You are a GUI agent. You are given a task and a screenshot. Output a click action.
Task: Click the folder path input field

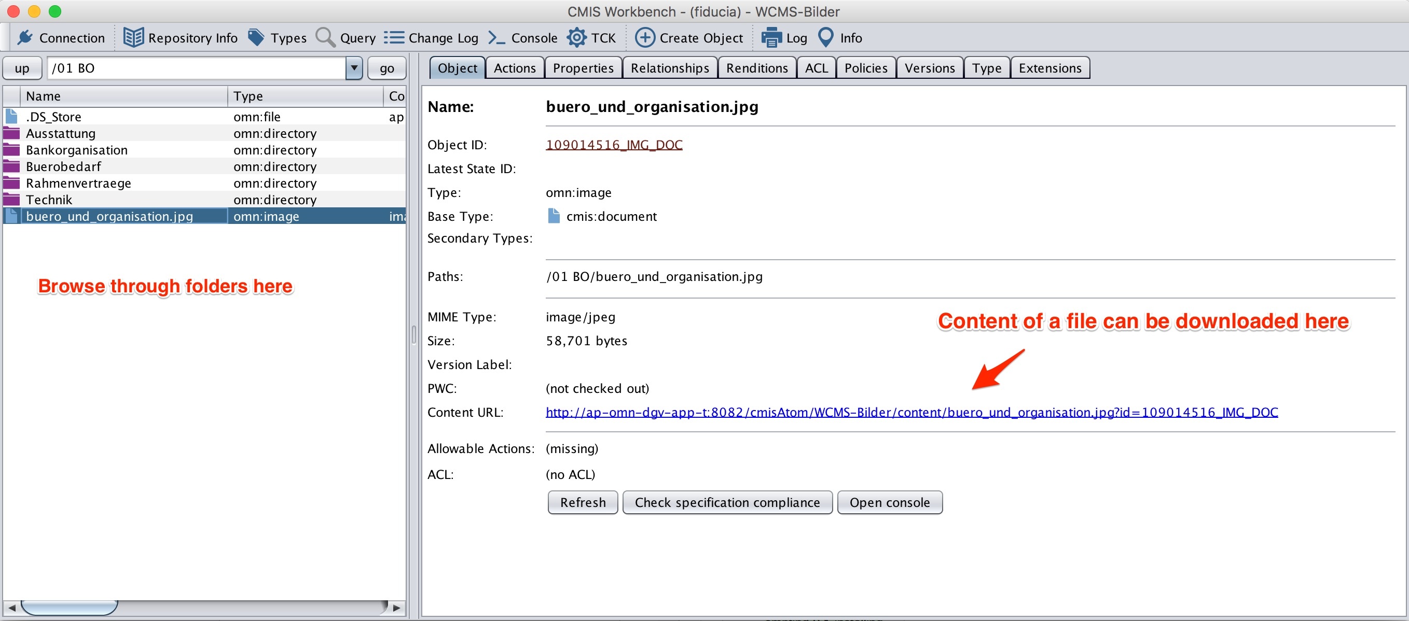coord(197,68)
